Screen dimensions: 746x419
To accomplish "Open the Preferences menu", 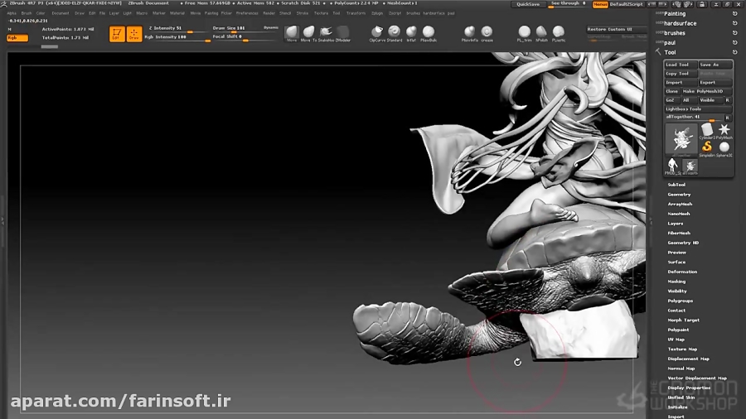I will click(x=247, y=13).
